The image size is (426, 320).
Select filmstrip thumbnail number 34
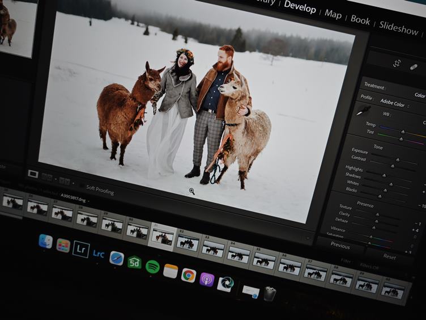[x=238, y=255]
